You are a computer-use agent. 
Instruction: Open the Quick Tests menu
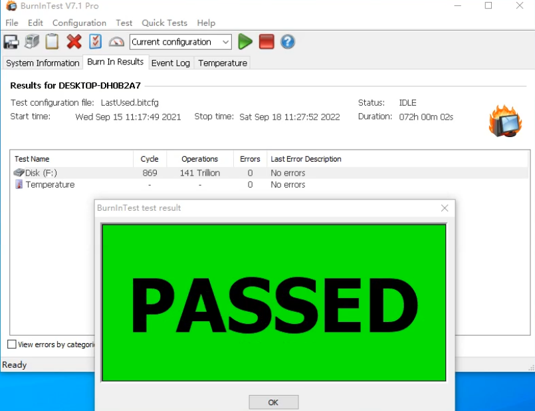164,23
